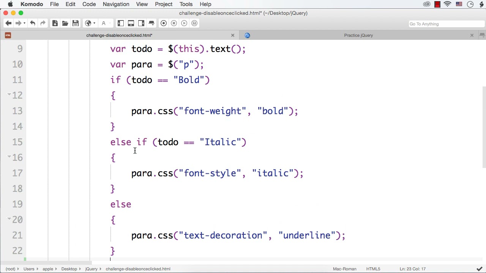Click the jQuery breadcrumb folder

point(91,269)
